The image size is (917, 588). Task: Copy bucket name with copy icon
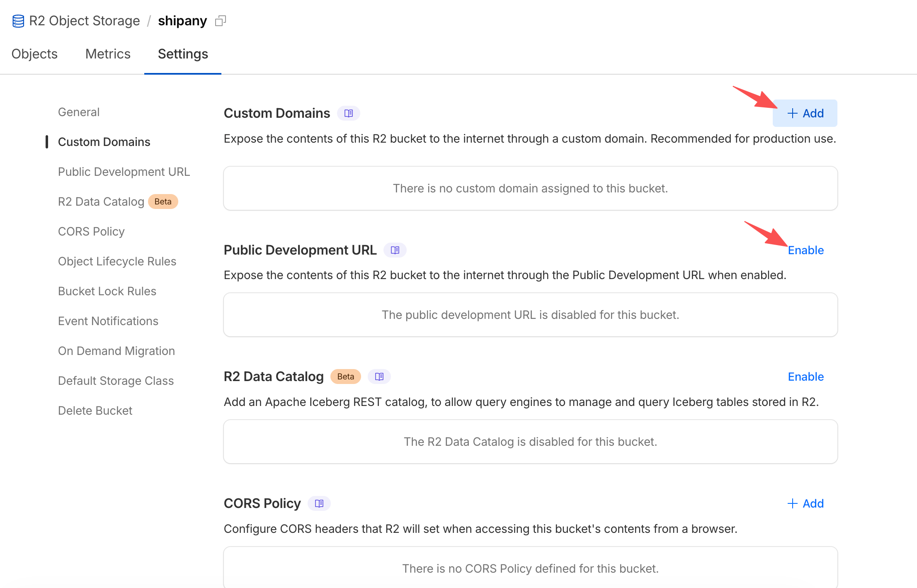click(221, 21)
